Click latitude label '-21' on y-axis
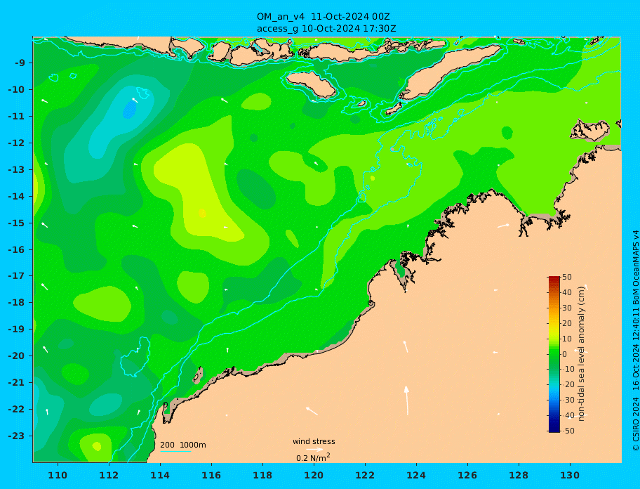640x489 pixels. pos(16,383)
